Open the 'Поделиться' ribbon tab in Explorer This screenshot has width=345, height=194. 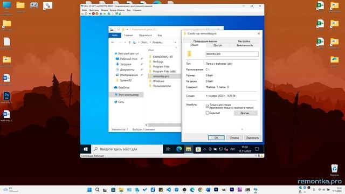point(145,35)
